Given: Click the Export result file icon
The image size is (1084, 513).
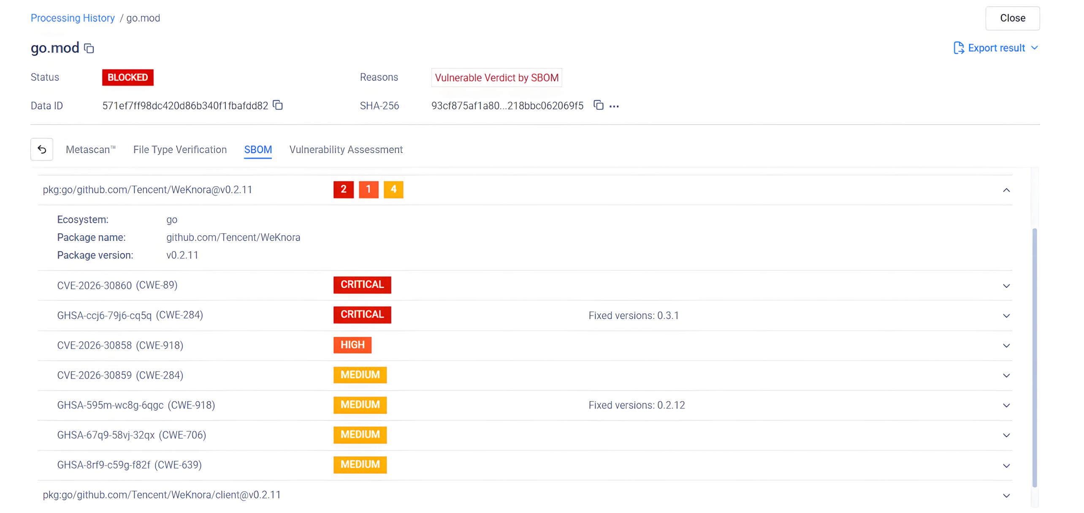Looking at the screenshot, I should click(958, 48).
